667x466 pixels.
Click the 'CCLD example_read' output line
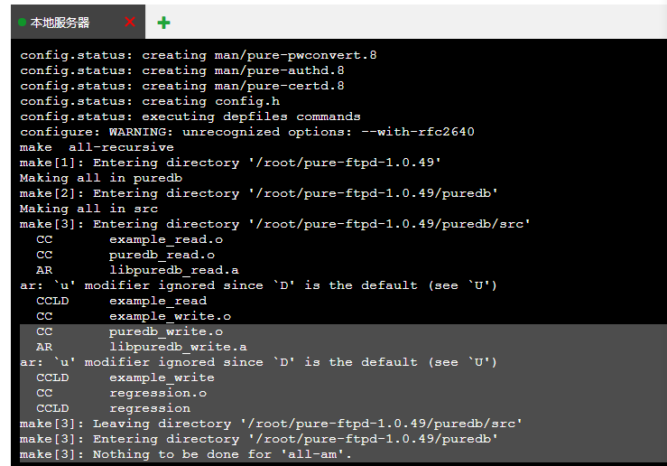coord(121,301)
